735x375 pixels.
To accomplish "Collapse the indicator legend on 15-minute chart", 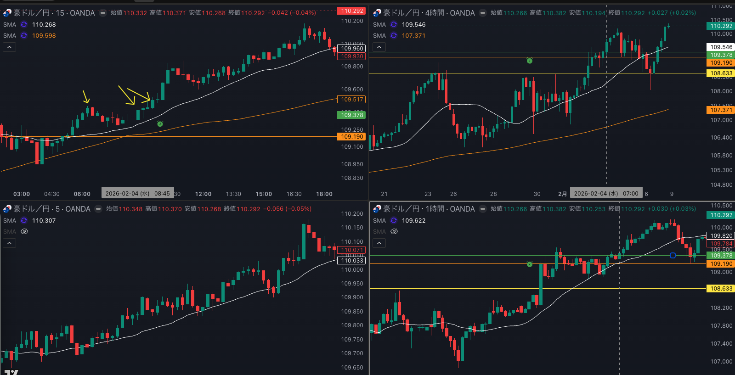I will pos(10,47).
